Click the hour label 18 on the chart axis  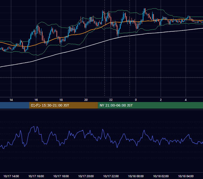click(61, 100)
